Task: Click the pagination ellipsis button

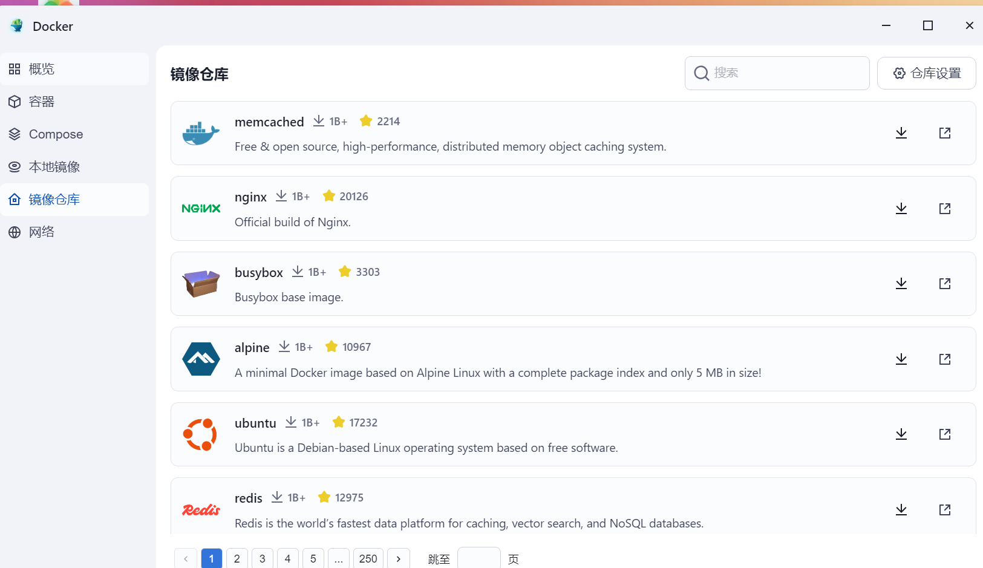Action: pos(338,558)
